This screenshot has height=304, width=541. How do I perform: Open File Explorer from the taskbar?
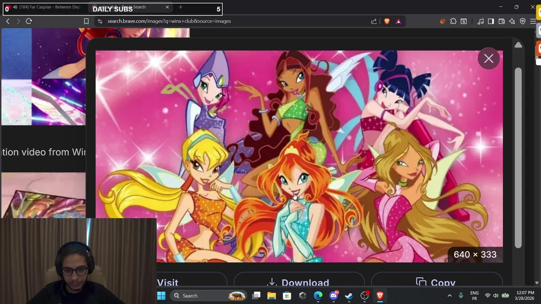click(271, 296)
